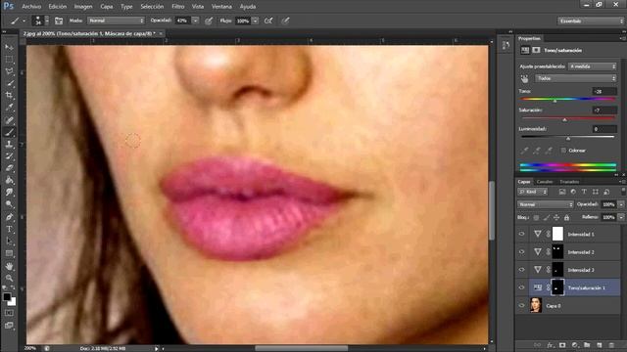Hide the Intensidad 2 layer
Screen dimensions: 627x352
coord(522,252)
